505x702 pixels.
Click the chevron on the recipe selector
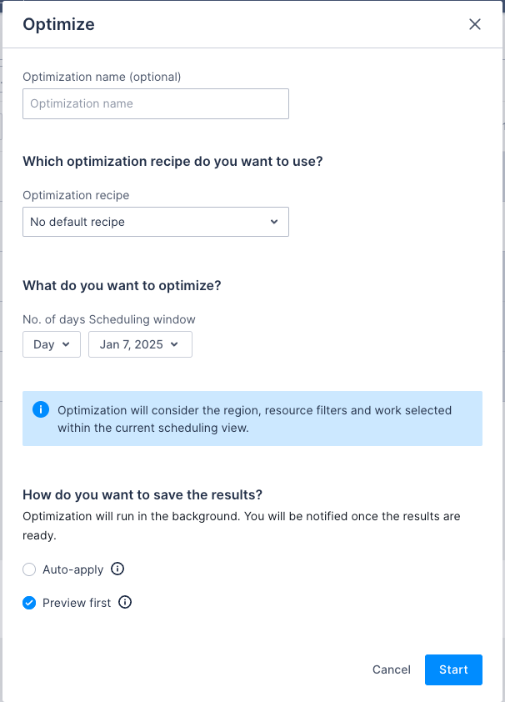pyautogui.click(x=274, y=222)
